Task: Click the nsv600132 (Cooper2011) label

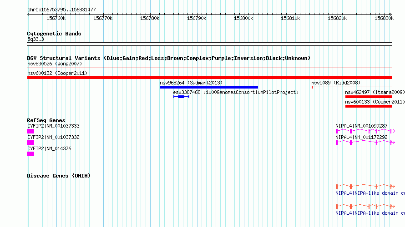Action: click(57, 73)
